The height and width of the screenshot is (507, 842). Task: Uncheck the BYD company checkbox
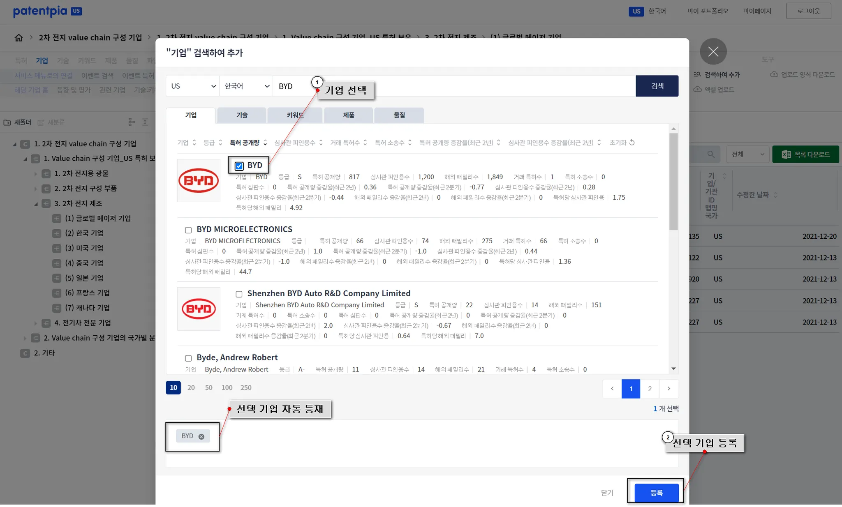pyautogui.click(x=239, y=166)
